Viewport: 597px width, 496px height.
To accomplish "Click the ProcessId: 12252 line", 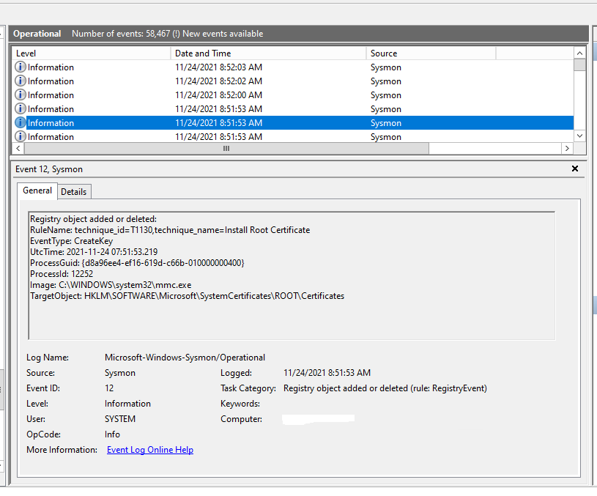I will [x=62, y=274].
